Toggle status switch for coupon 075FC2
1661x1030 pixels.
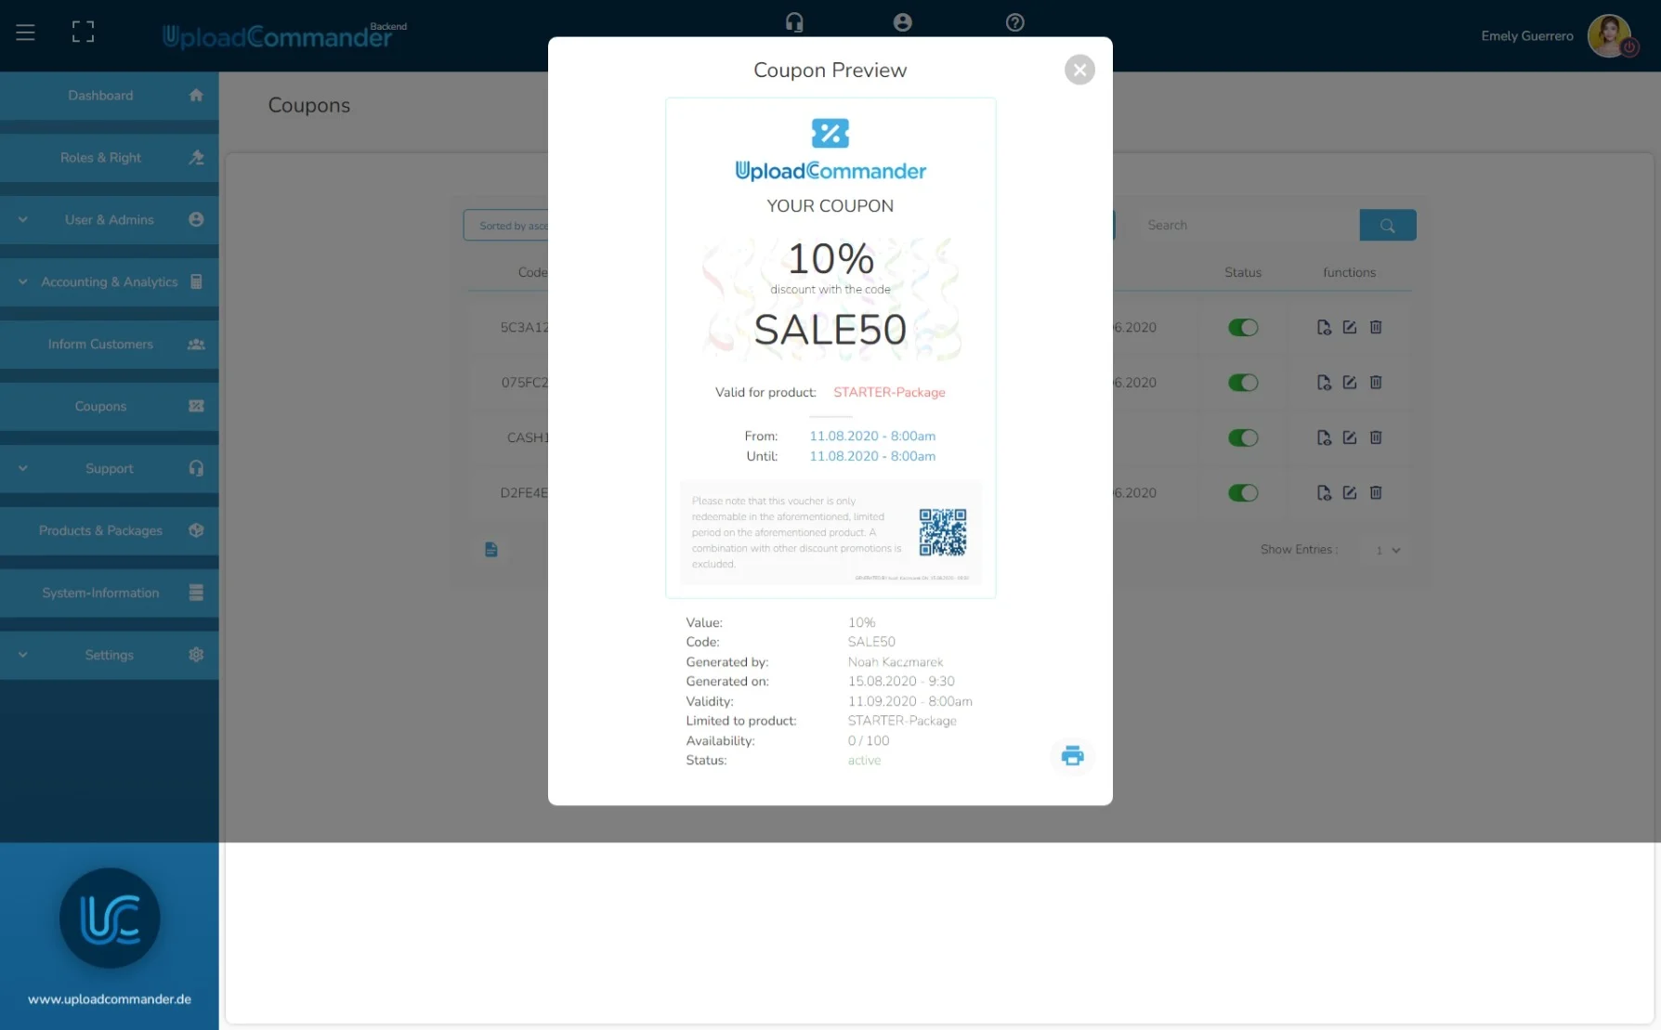(1243, 383)
